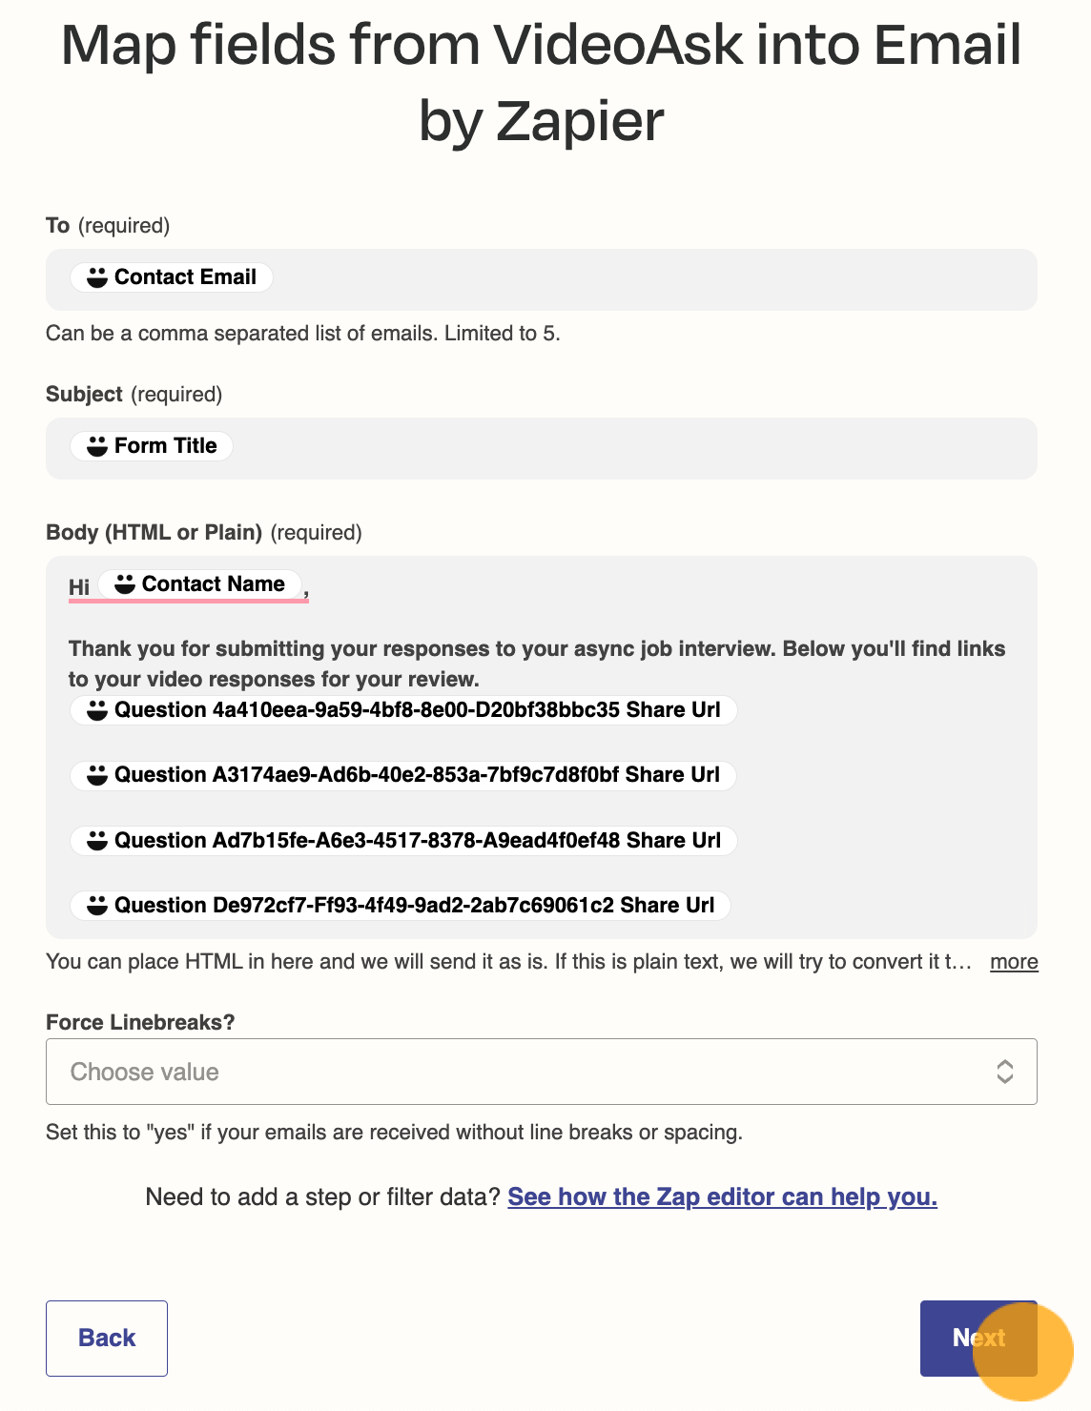1091x1411 pixels.
Task: Click the icon of Question Ad7b15fe Share Url
Action: [x=97, y=841]
